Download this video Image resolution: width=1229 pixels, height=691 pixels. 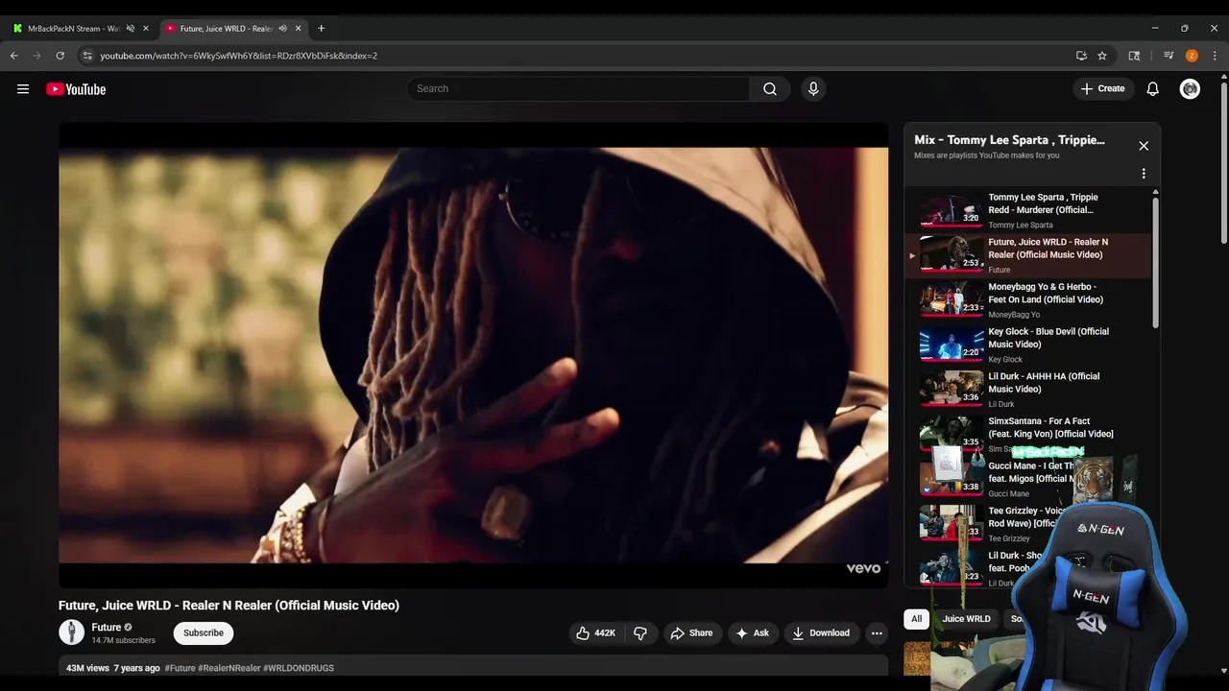[x=821, y=633]
